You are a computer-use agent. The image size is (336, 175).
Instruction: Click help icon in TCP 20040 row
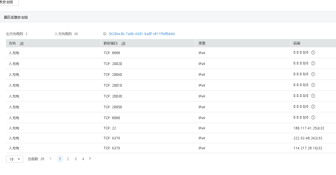click(313, 74)
